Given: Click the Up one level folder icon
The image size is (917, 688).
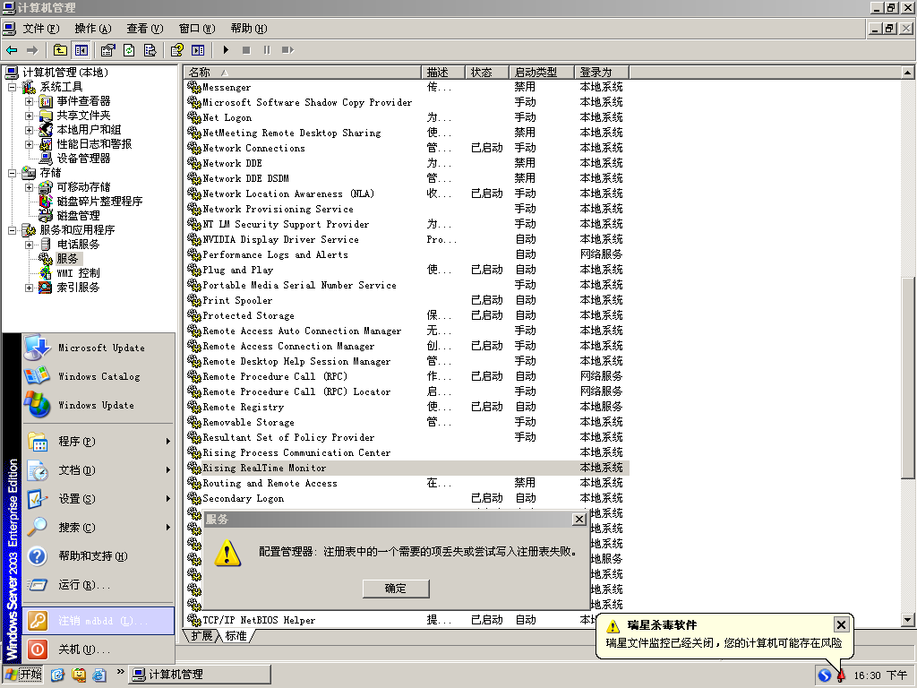Looking at the screenshot, I should point(60,50).
